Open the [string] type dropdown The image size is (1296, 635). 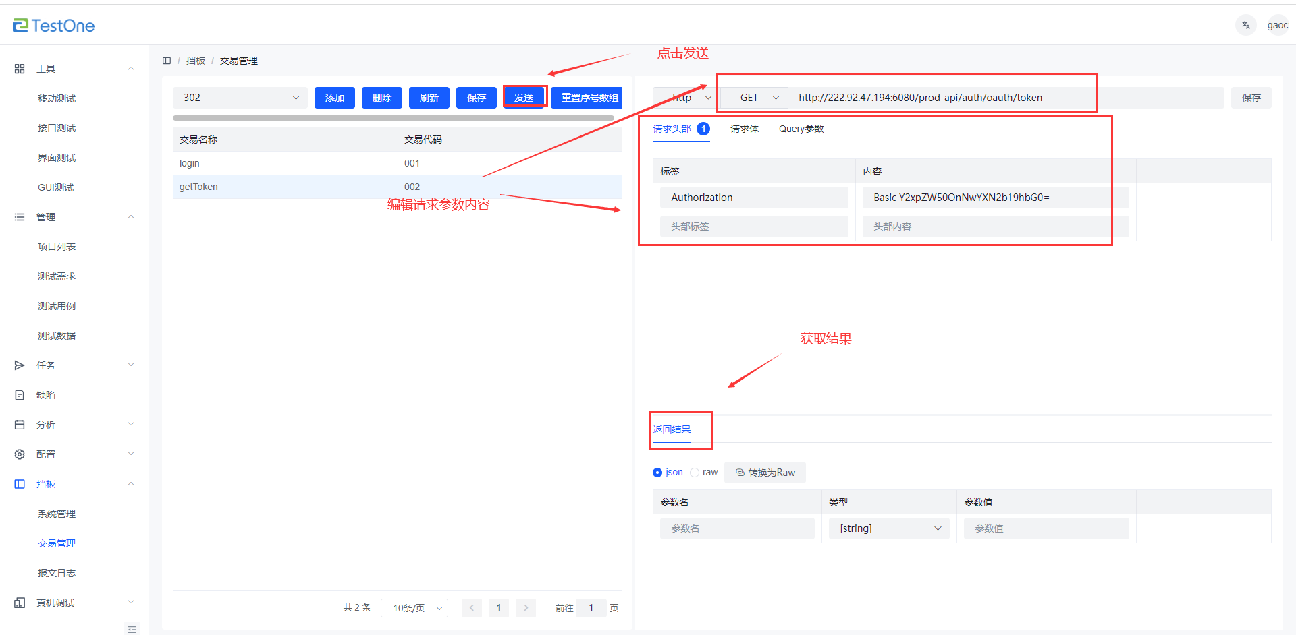tap(889, 528)
